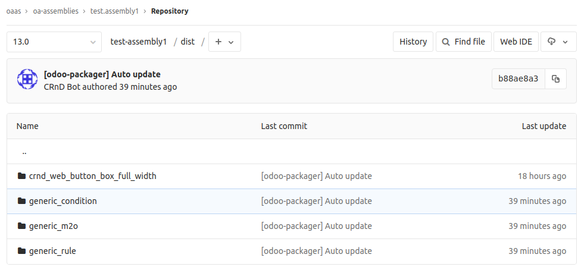581x270 pixels.
Task: Expand the download options chevron
Action: 565,42
